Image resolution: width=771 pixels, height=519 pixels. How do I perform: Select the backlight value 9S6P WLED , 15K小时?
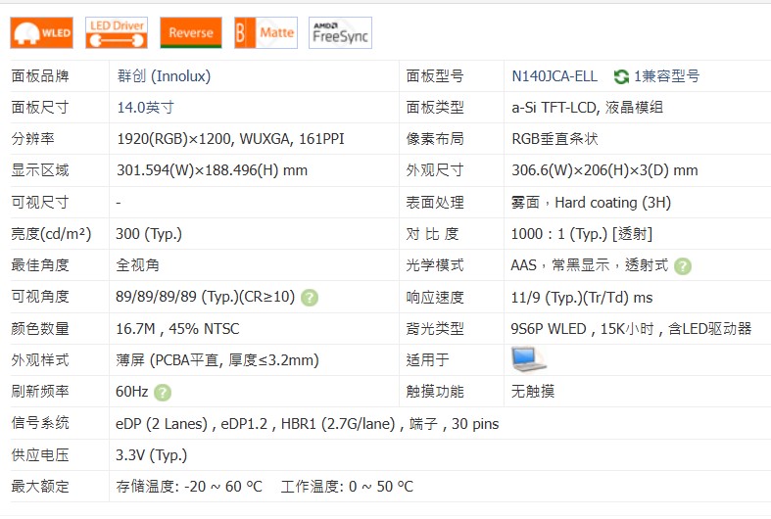pos(582,329)
